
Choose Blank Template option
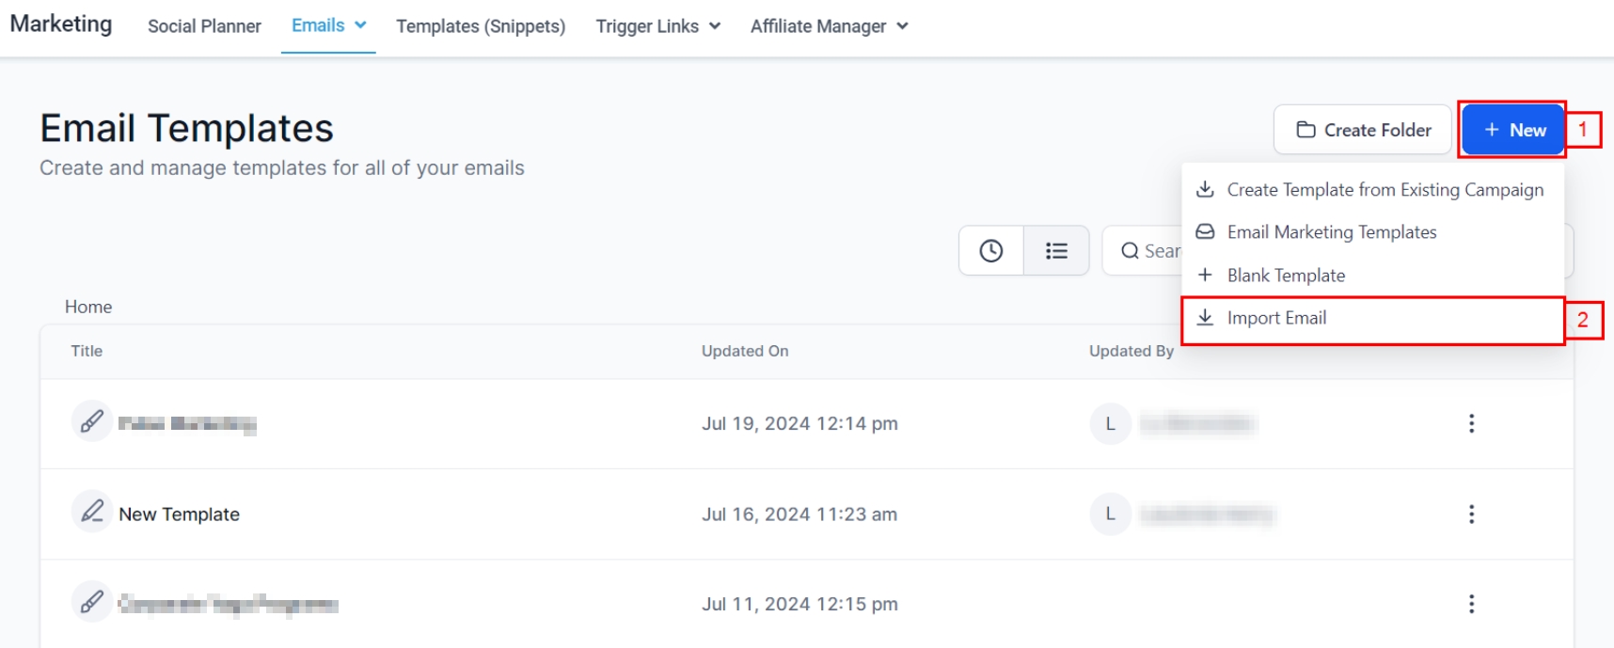(x=1286, y=276)
